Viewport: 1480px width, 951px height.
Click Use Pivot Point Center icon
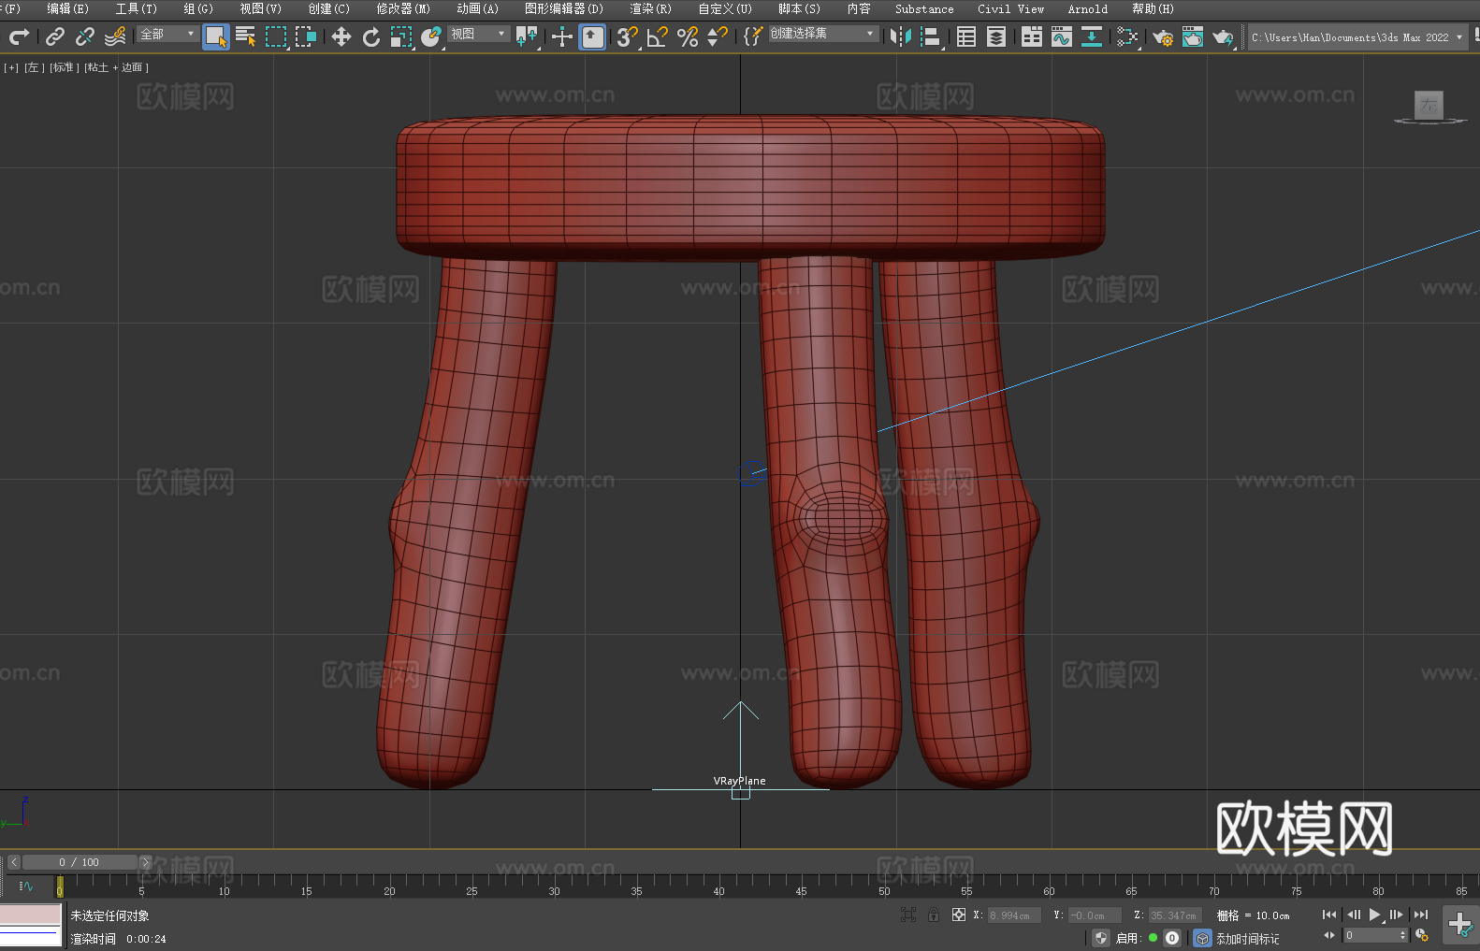[527, 36]
